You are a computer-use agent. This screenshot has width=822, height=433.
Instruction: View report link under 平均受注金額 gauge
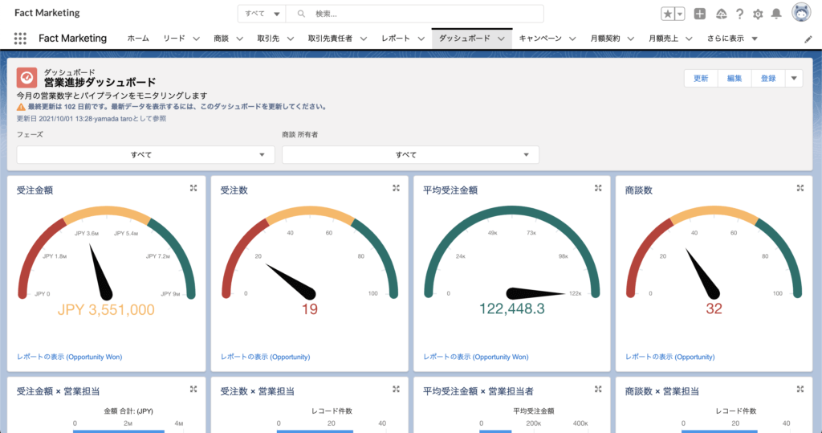(475, 357)
